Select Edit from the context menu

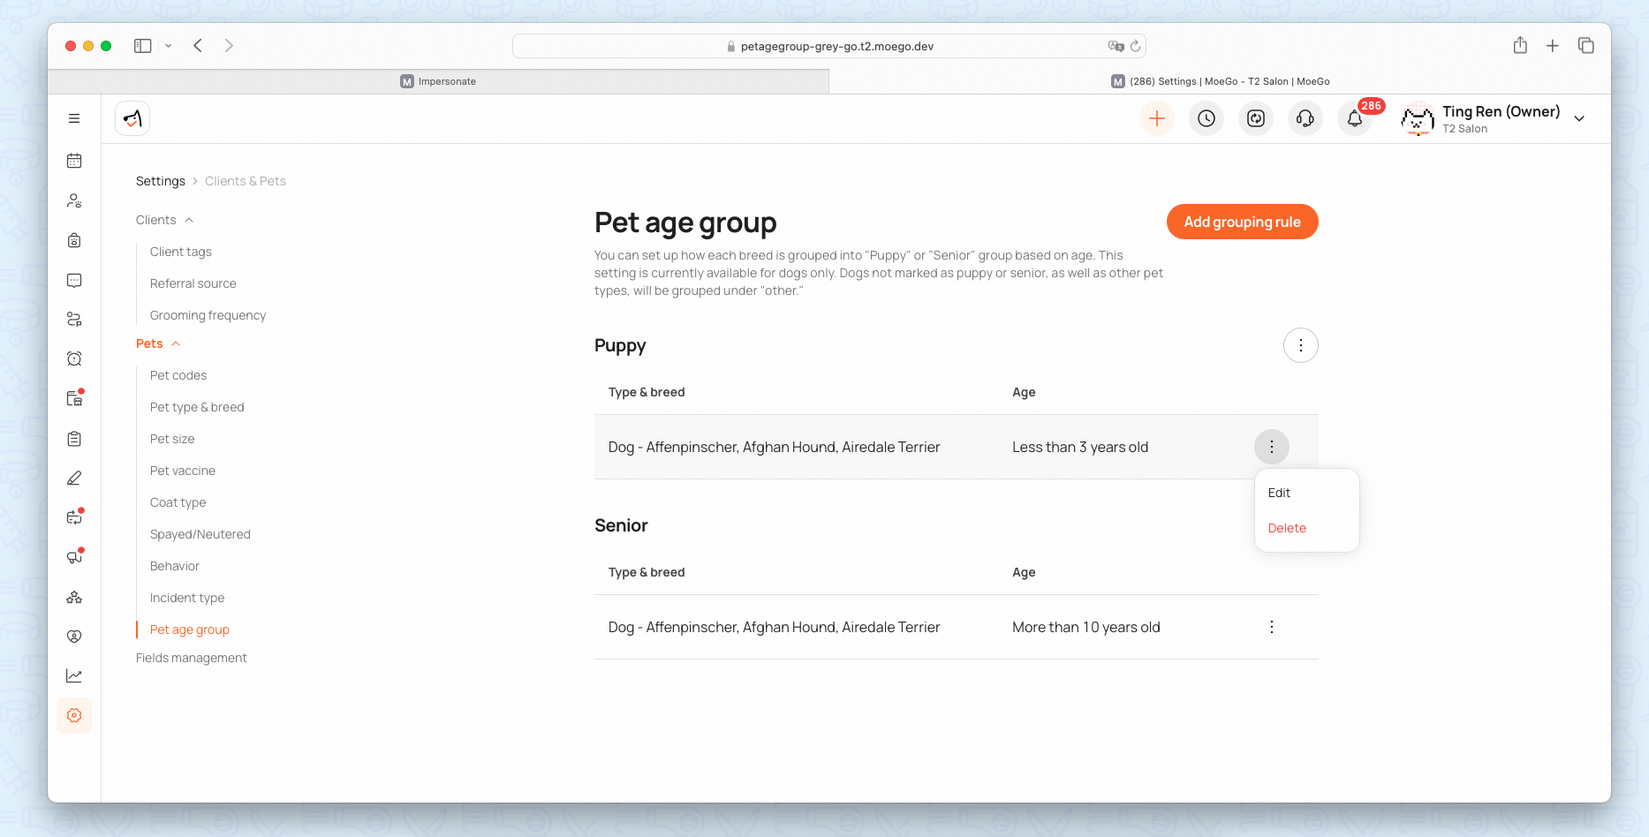tap(1279, 493)
